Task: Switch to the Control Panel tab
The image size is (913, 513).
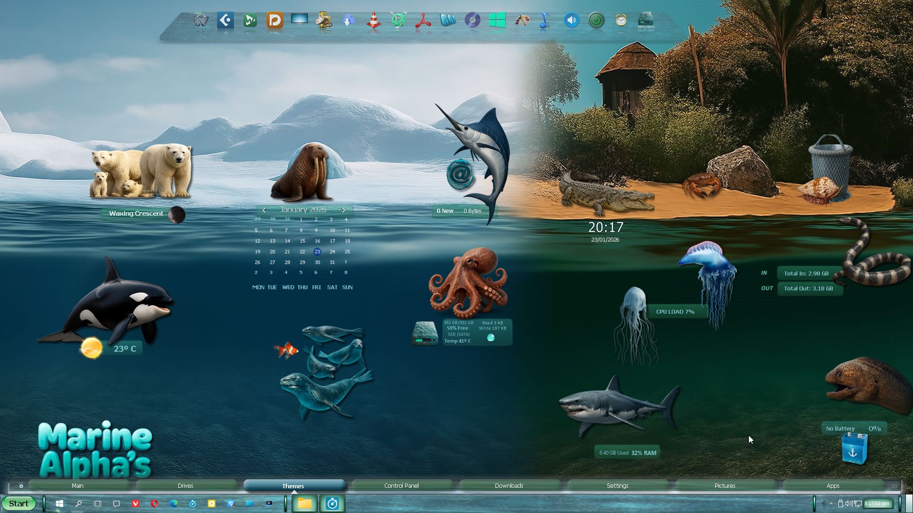Action: [401, 485]
